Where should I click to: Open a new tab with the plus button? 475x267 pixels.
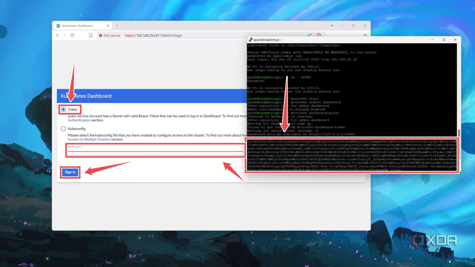pyautogui.click(x=117, y=25)
